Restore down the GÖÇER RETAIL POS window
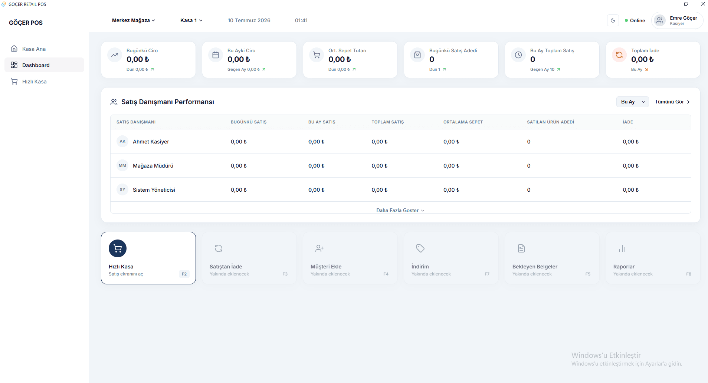Image resolution: width=708 pixels, height=383 pixels. [686, 4]
